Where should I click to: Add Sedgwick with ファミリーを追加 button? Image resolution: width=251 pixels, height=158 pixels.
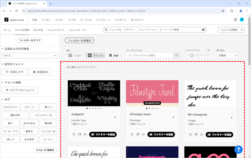tap(103, 134)
